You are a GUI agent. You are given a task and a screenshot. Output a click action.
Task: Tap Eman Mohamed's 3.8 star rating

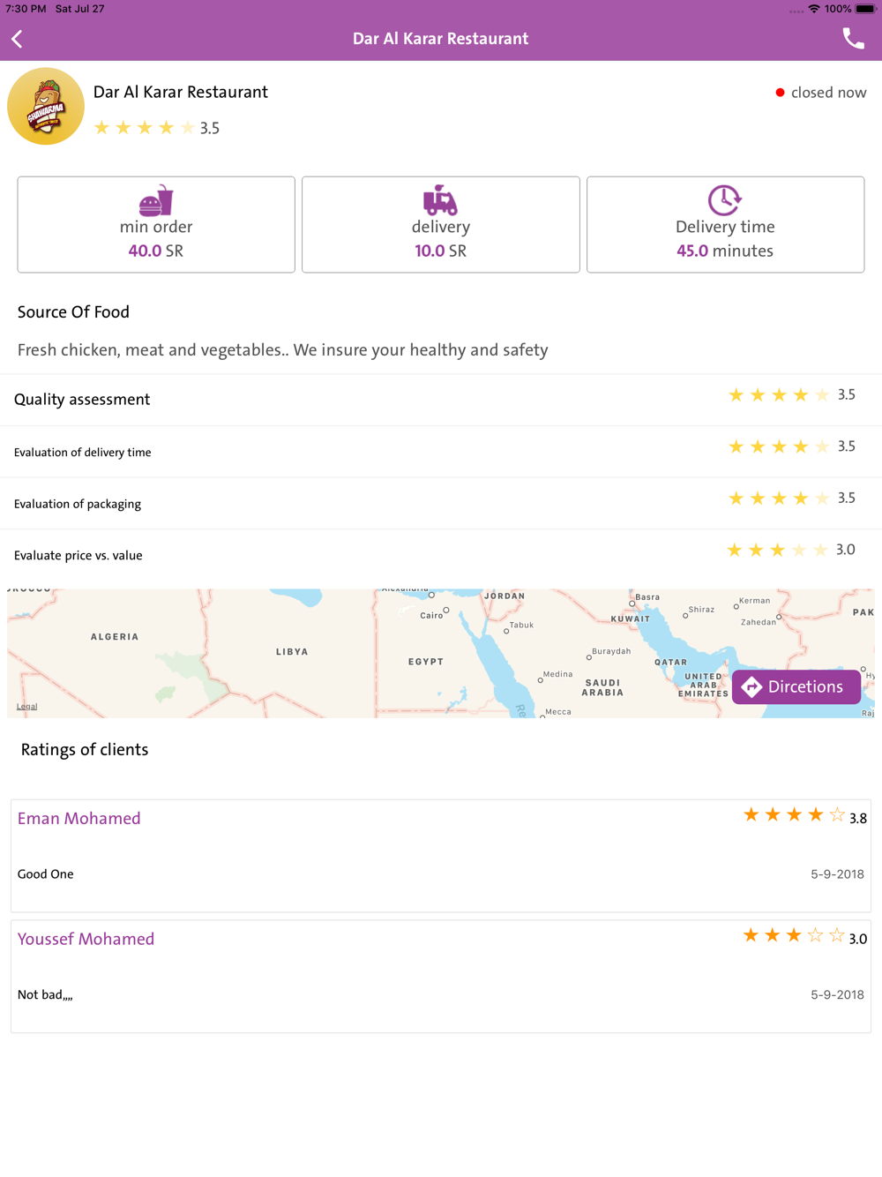click(794, 815)
